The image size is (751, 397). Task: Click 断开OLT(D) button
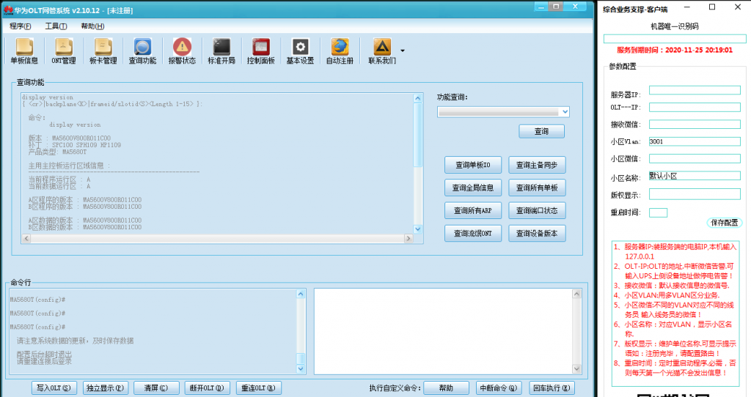(207, 388)
